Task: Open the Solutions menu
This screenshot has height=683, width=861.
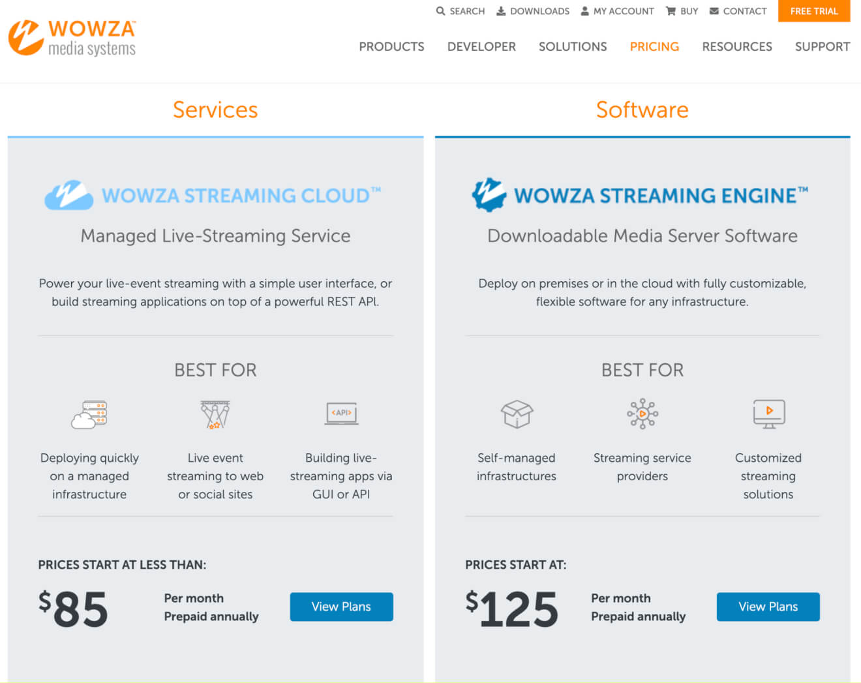Action: [573, 47]
